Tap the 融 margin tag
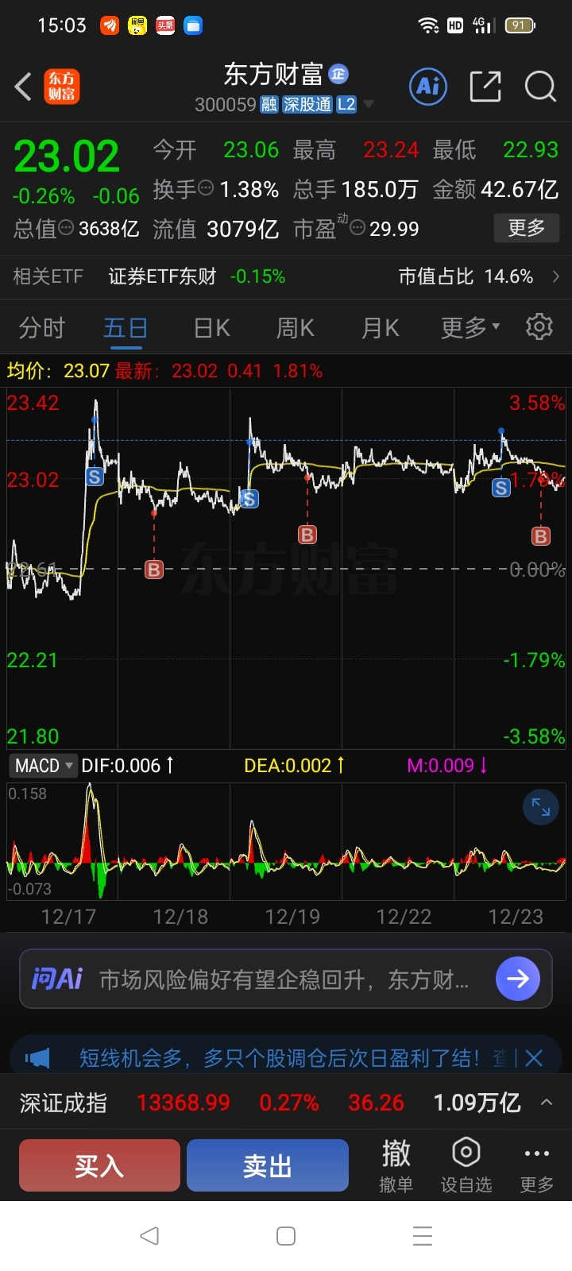This screenshot has width=572, height=1271. [269, 105]
